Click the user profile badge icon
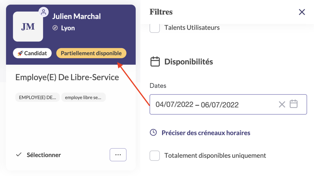The width and height of the screenshot is (314, 176). click(43, 12)
